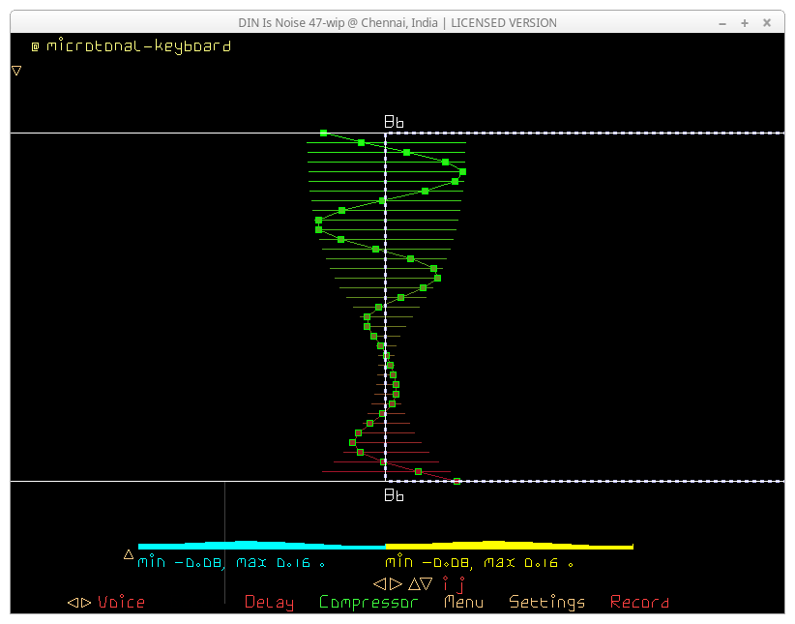Click the yellow right channel level bar
The width and height of the screenshot is (795, 624).
click(x=509, y=546)
